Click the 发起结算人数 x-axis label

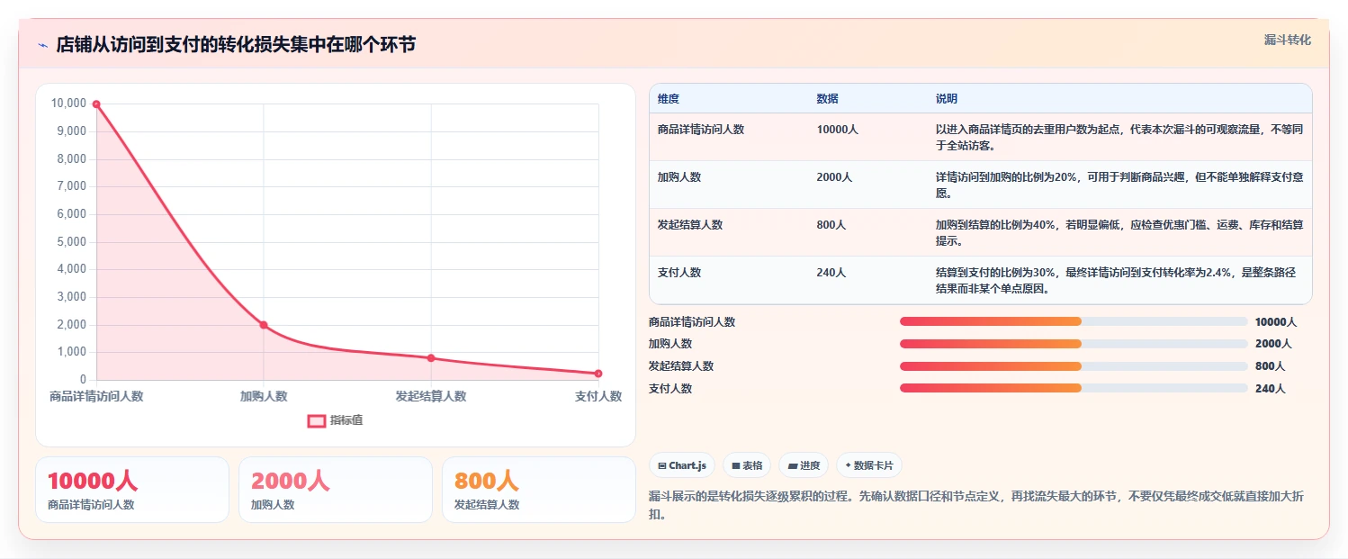click(x=431, y=396)
